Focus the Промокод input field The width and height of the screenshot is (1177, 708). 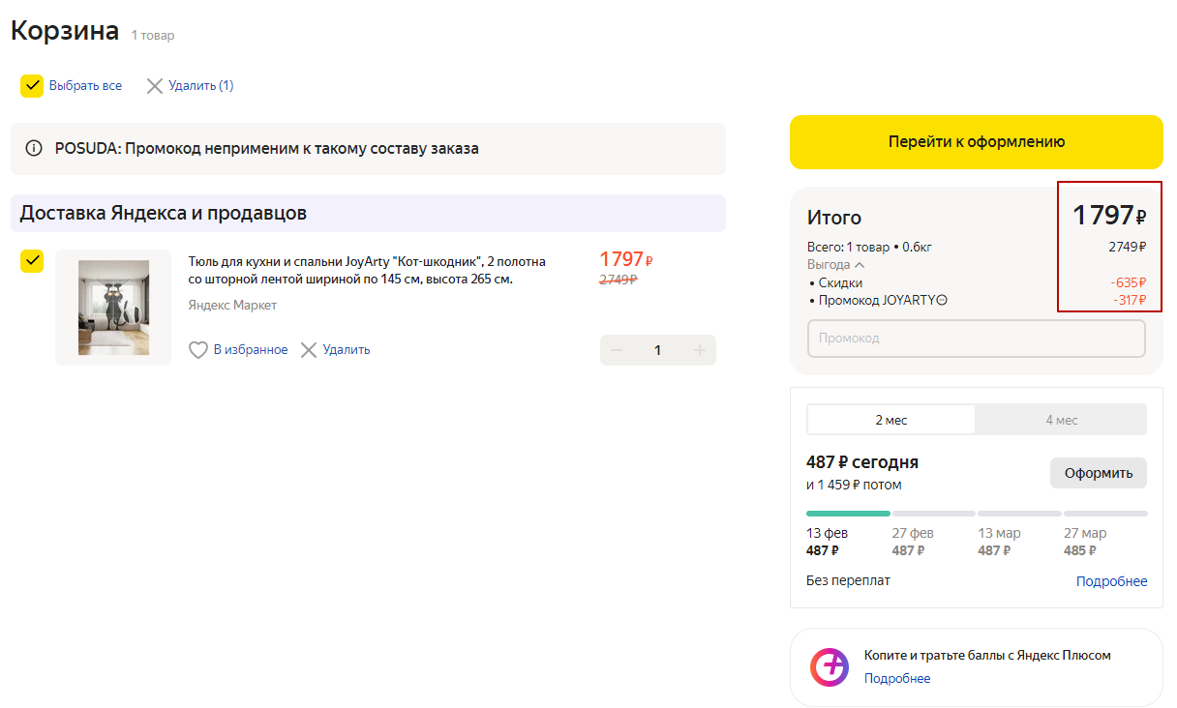click(x=976, y=339)
